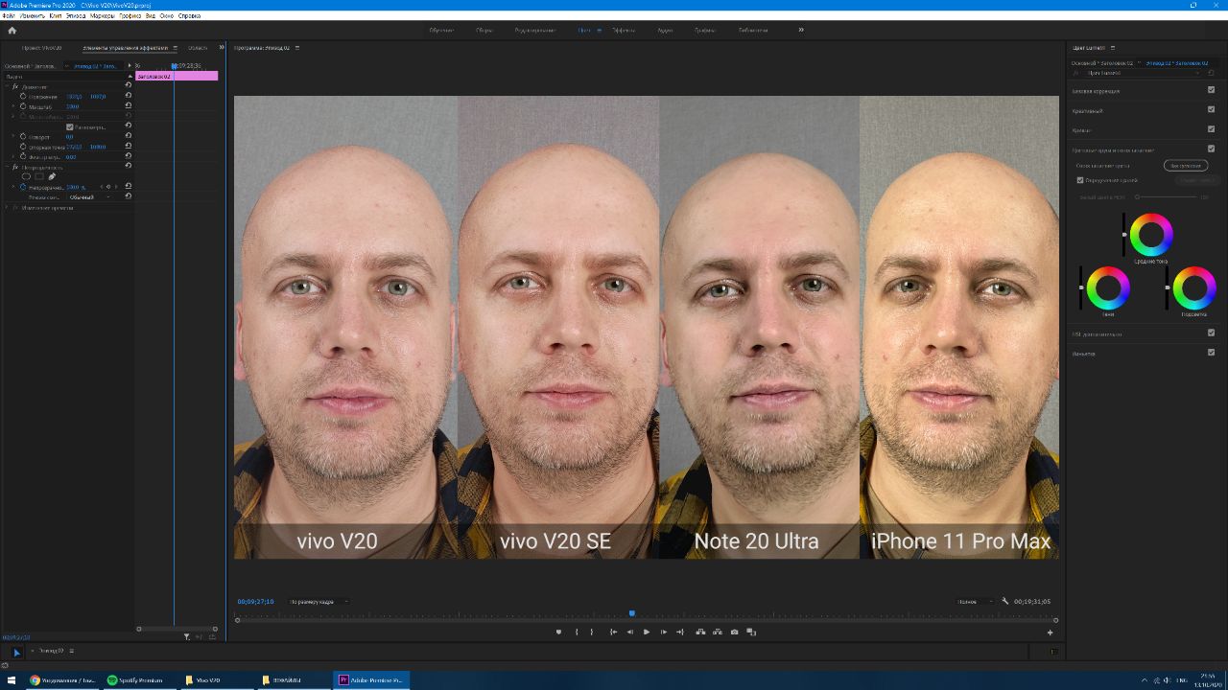The height and width of the screenshot is (690, 1228).
Task: Open the Help menu
Action: tap(189, 16)
